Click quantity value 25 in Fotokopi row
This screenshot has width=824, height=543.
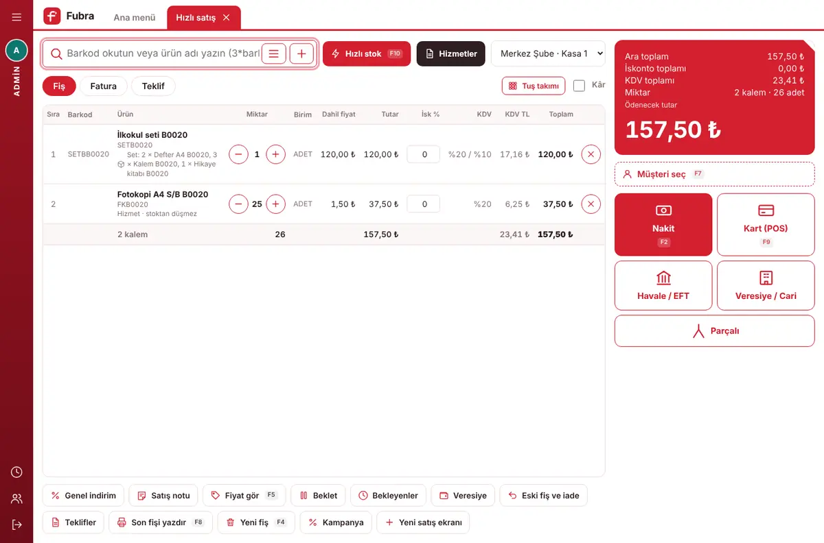click(x=257, y=204)
